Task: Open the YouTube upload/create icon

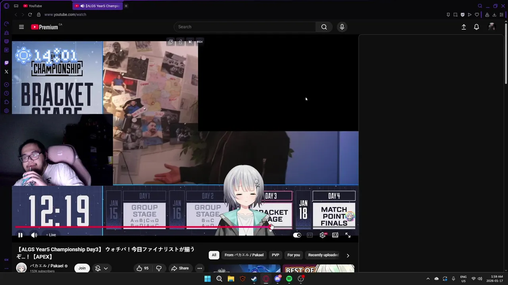Action: [x=464, y=27]
